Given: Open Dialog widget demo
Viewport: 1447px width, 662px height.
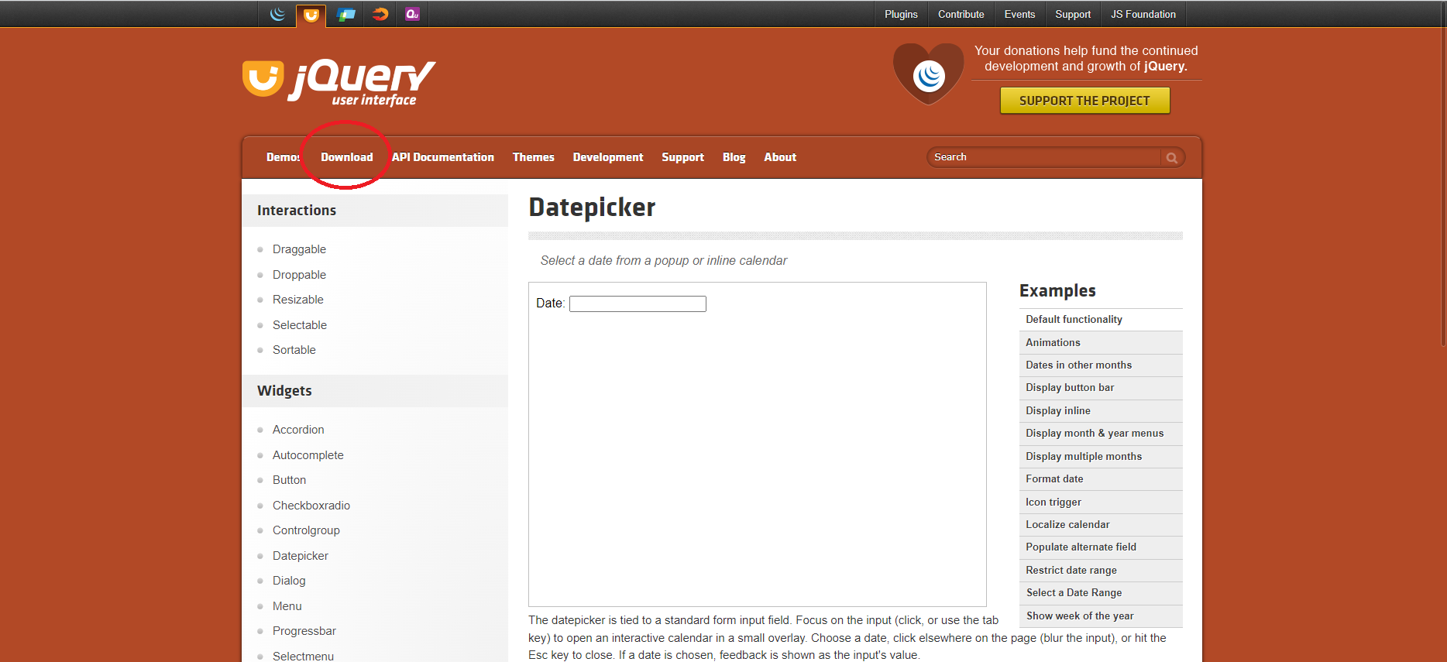Looking at the screenshot, I should tap(289, 581).
